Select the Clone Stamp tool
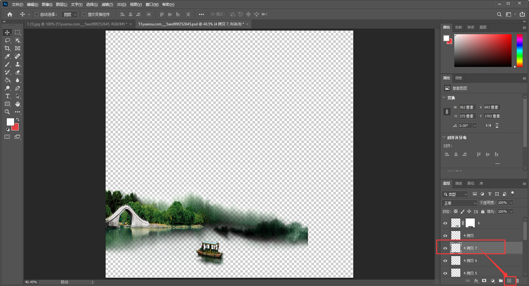The height and width of the screenshot is (286, 529). click(x=18, y=64)
